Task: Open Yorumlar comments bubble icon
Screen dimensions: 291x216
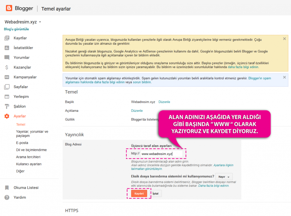Action: pos(7,58)
